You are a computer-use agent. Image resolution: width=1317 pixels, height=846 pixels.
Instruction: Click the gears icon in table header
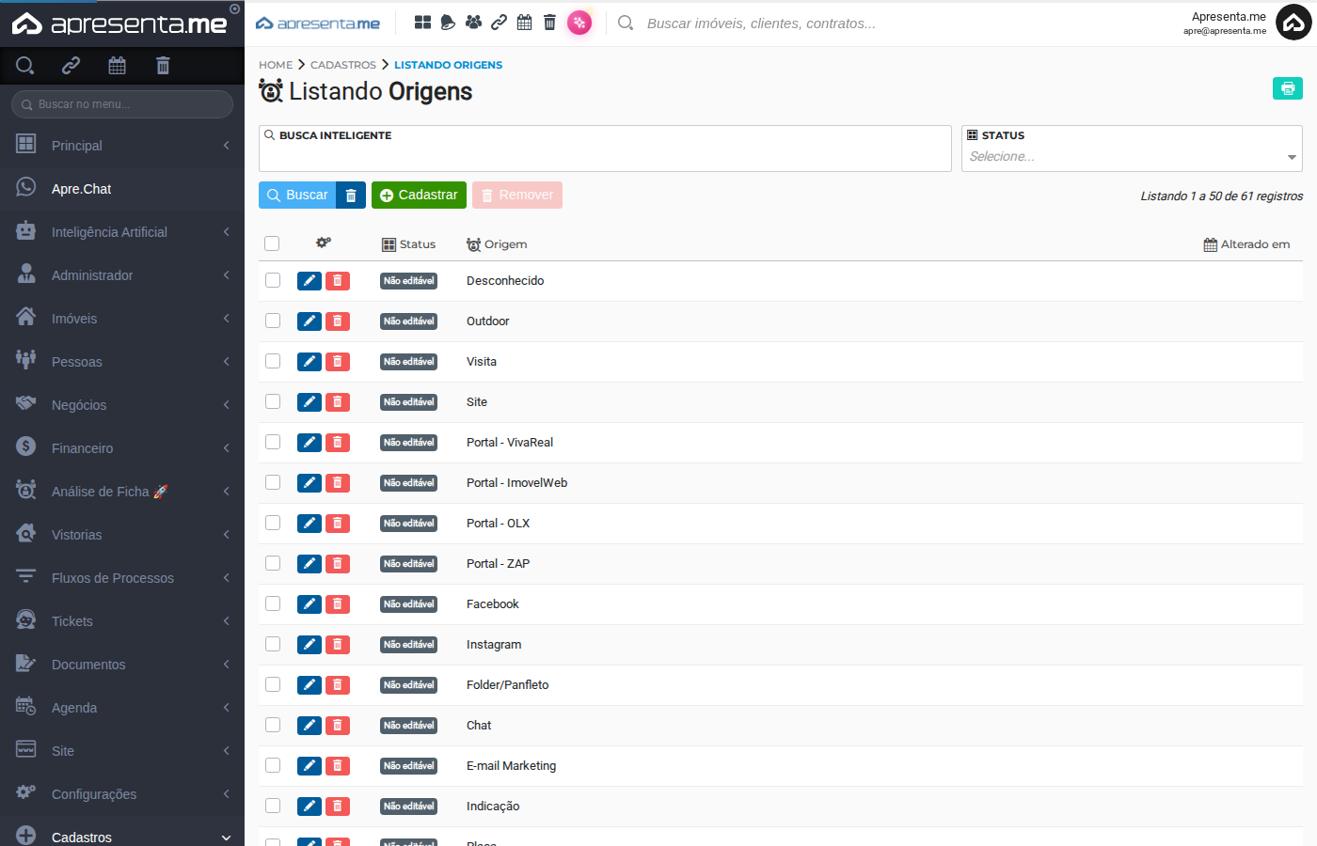pos(324,243)
